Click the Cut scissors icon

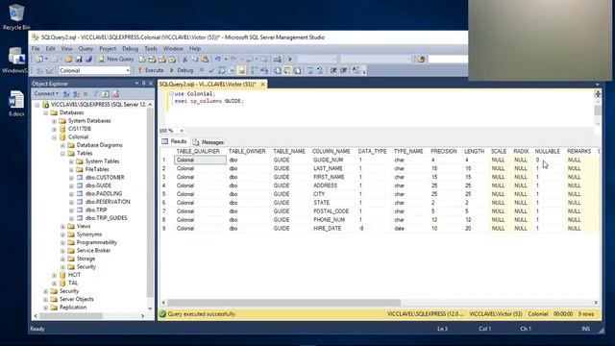click(185, 59)
